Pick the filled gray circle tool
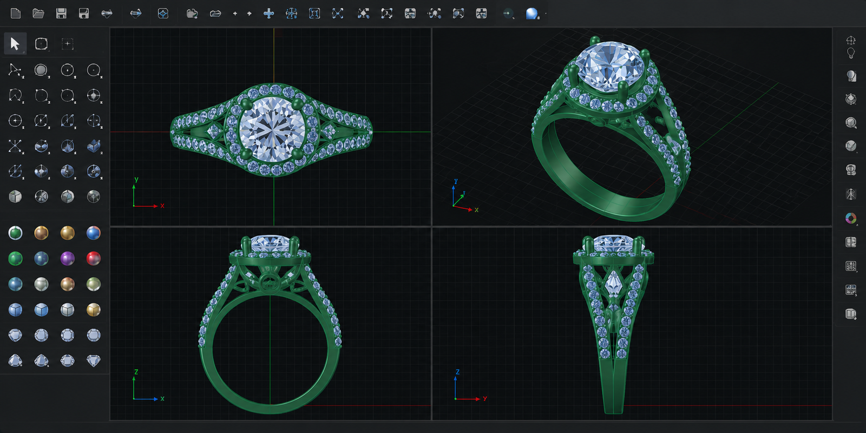 [41, 70]
